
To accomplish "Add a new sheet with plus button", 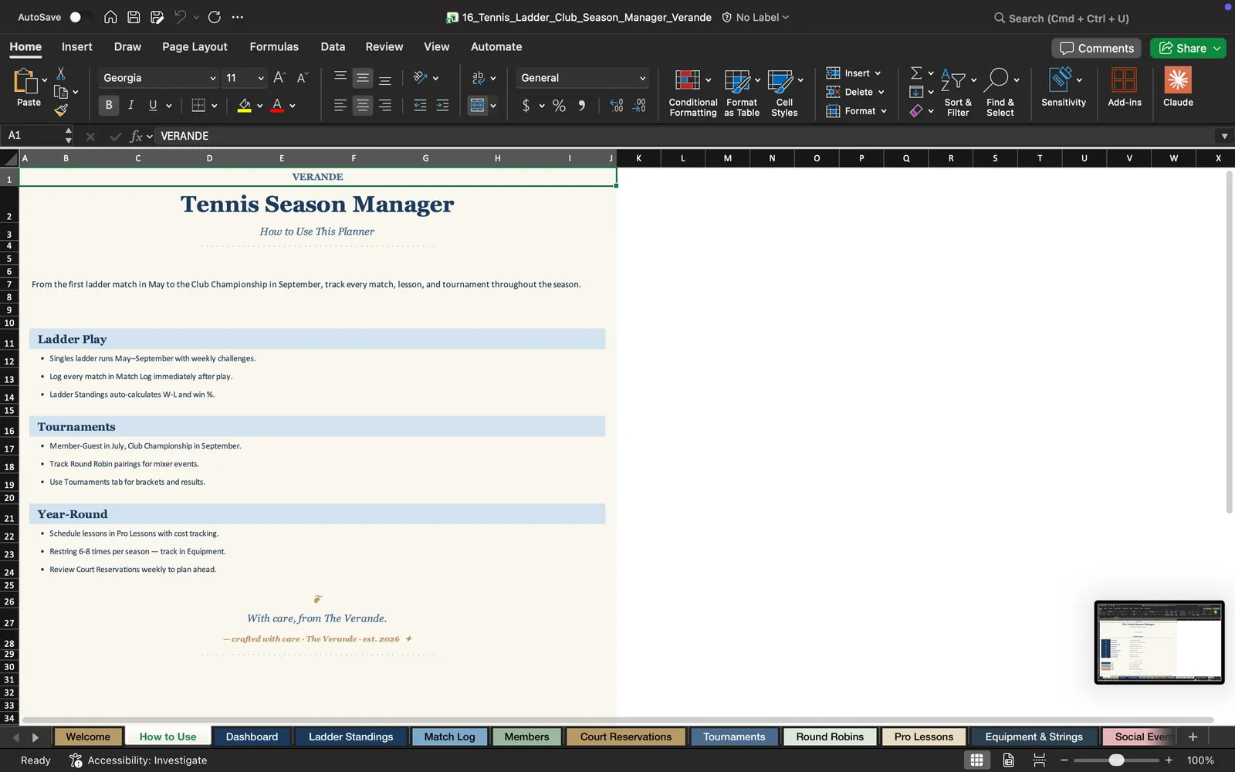I will click(1193, 736).
